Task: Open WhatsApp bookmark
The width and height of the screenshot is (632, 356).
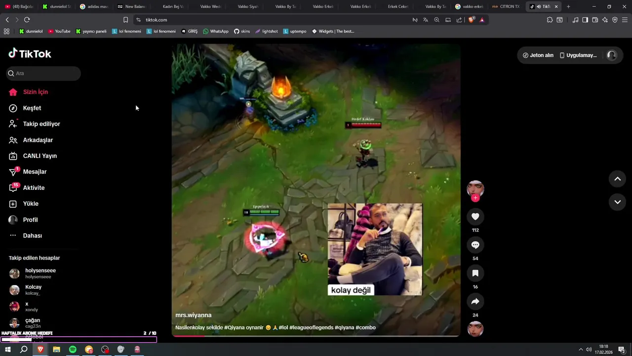Action: tap(216, 31)
